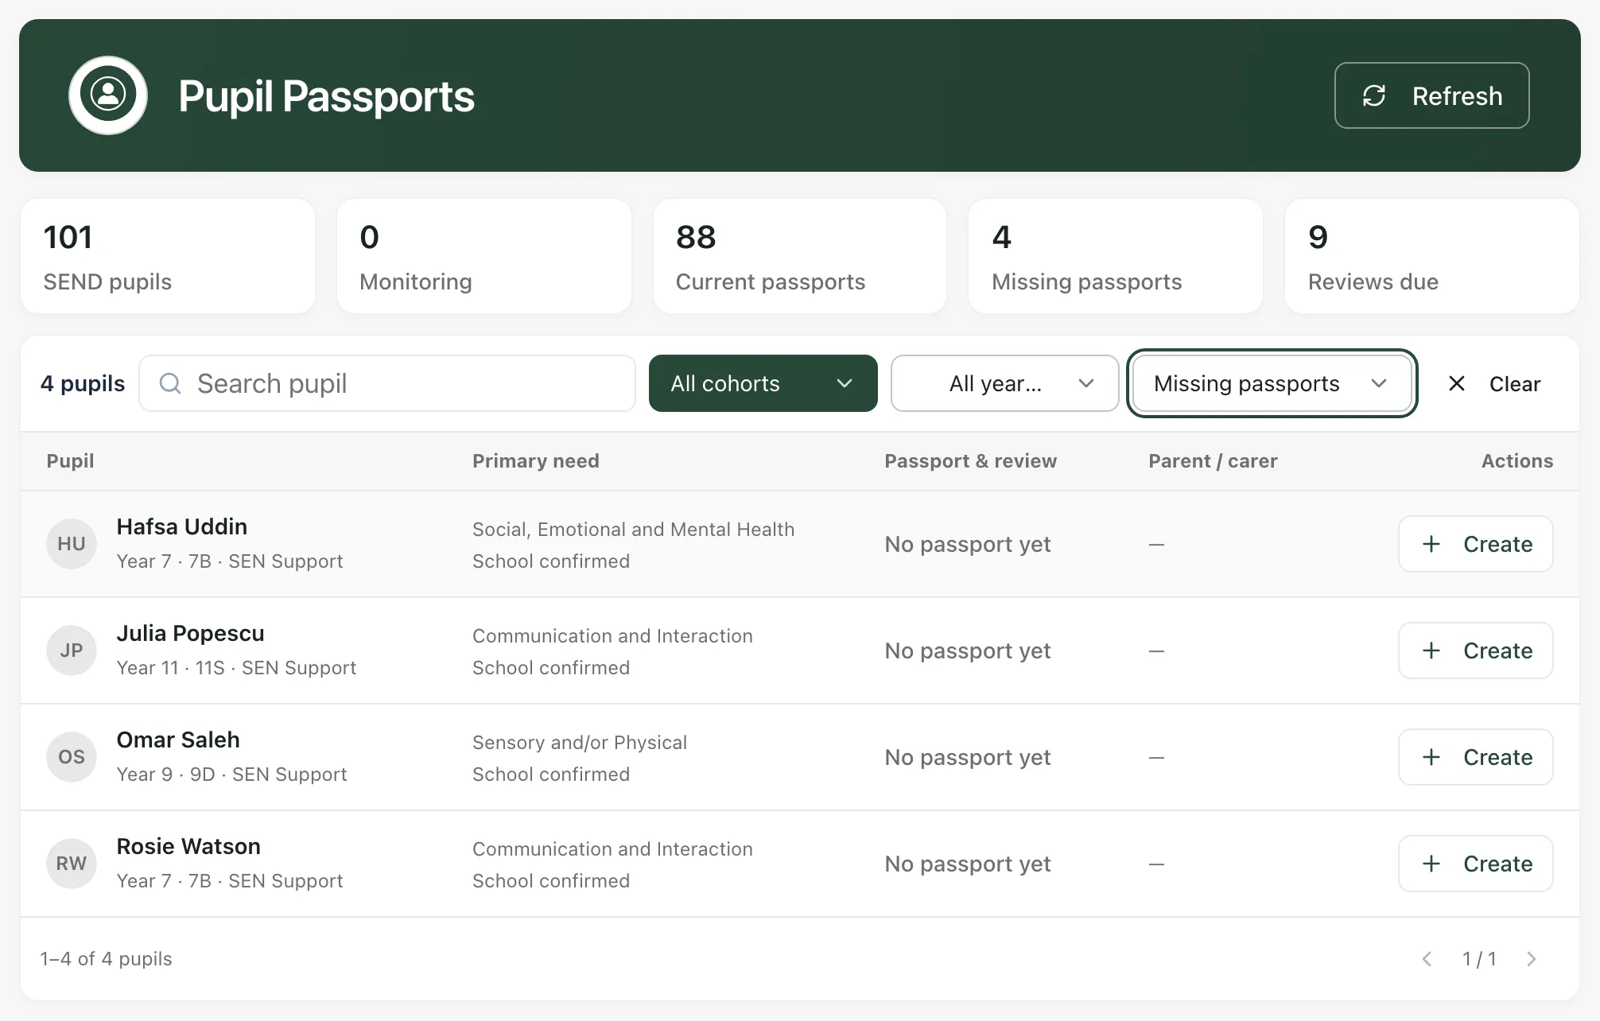This screenshot has height=1021, width=1600.
Task: Open the All year groups dropdown
Action: coord(1005,383)
